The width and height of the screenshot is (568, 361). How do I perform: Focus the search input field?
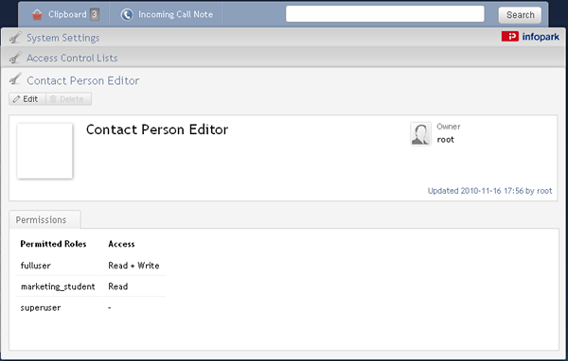click(384, 14)
